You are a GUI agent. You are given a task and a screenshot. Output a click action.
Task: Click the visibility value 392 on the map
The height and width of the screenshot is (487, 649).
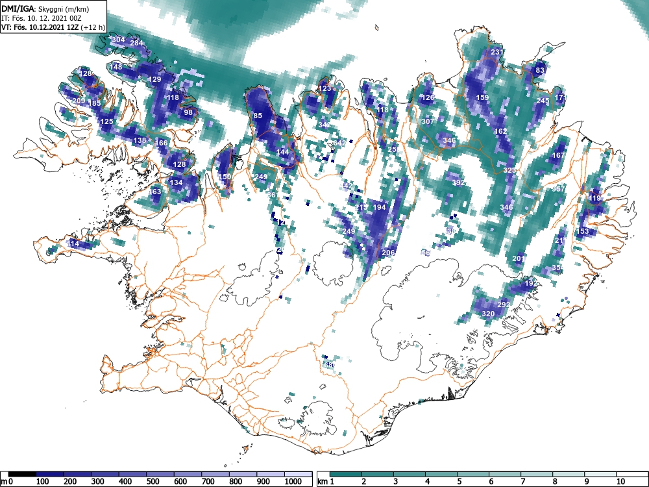[x=459, y=182]
